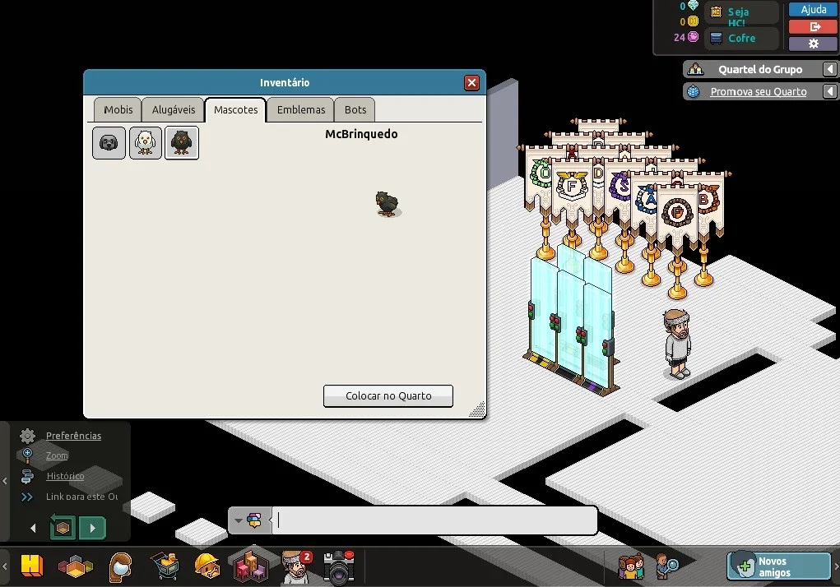Switch to the Mobis tab
Image resolution: width=840 pixels, height=587 pixels.
tap(118, 109)
